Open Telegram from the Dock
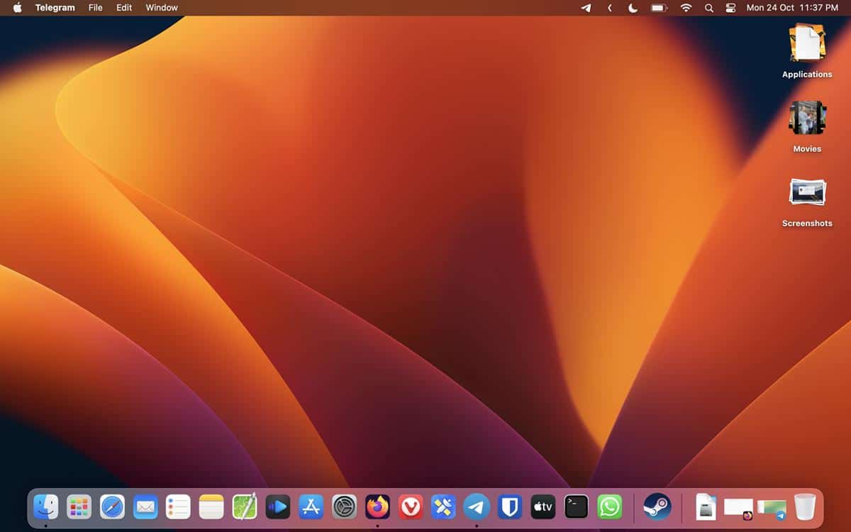 pyautogui.click(x=476, y=507)
